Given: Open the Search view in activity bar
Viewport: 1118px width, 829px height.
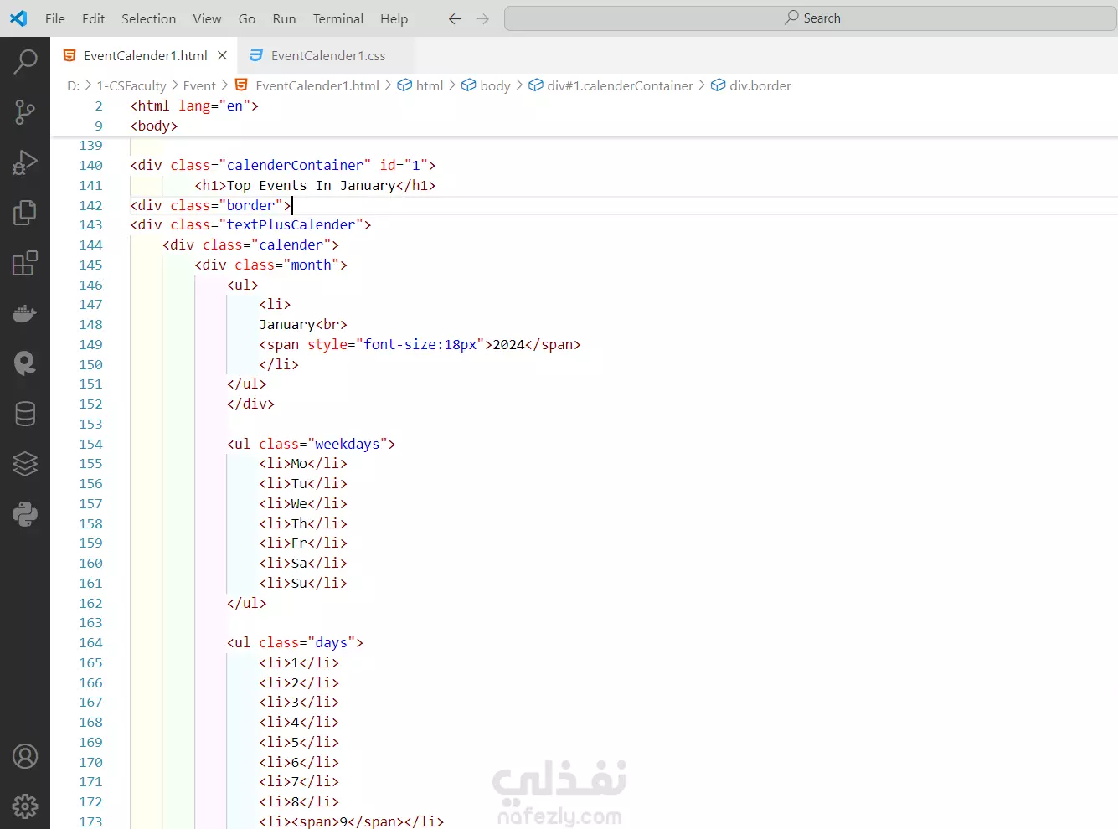Looking at the screenshot, I should point(25,61).
